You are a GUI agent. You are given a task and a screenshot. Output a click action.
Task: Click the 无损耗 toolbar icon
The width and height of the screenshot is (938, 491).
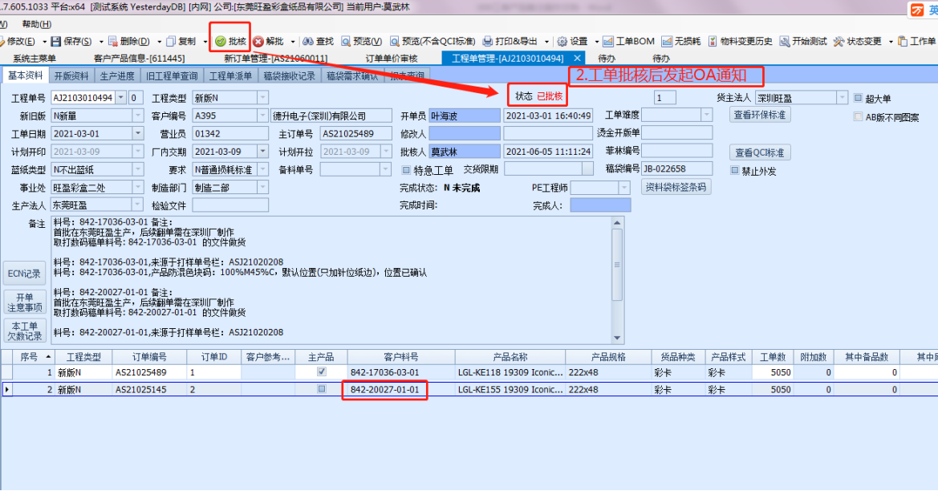667,41
